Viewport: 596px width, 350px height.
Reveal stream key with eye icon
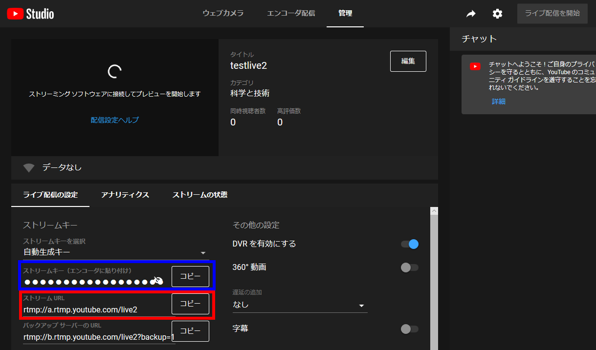[157, 281]
